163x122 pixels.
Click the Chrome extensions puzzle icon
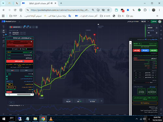coord(145,10)
